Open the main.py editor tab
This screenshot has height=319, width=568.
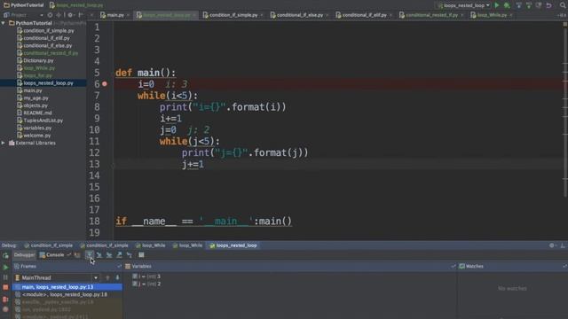pyautogui.click(x=114, y=15)
